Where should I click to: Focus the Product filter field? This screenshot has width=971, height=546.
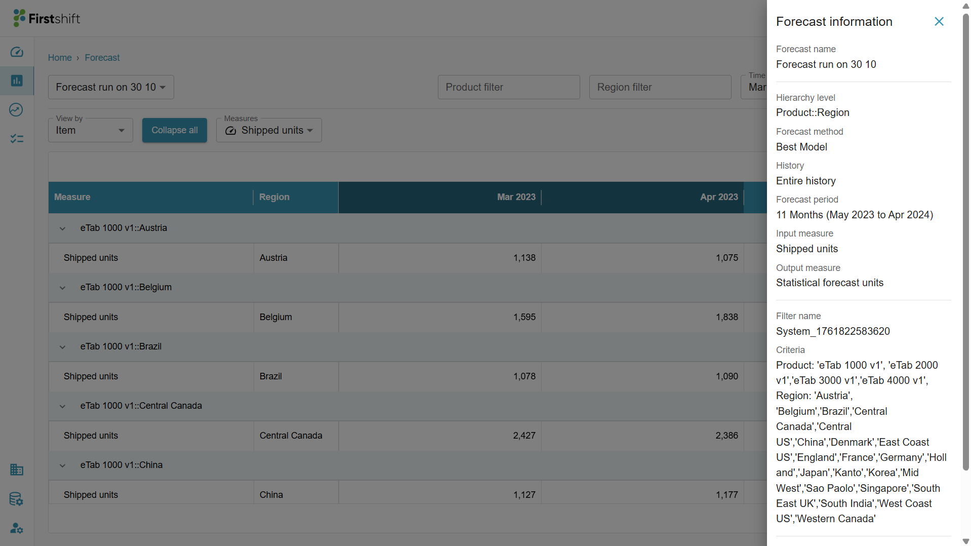coord(509,87)
